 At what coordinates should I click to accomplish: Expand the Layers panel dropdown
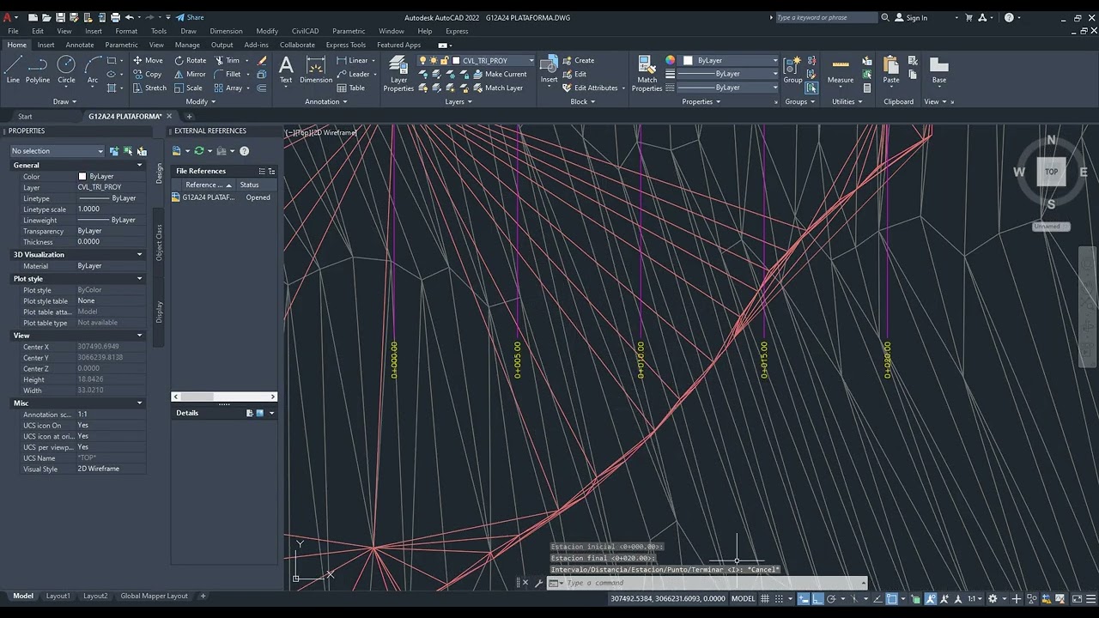[x=458, y=101]
